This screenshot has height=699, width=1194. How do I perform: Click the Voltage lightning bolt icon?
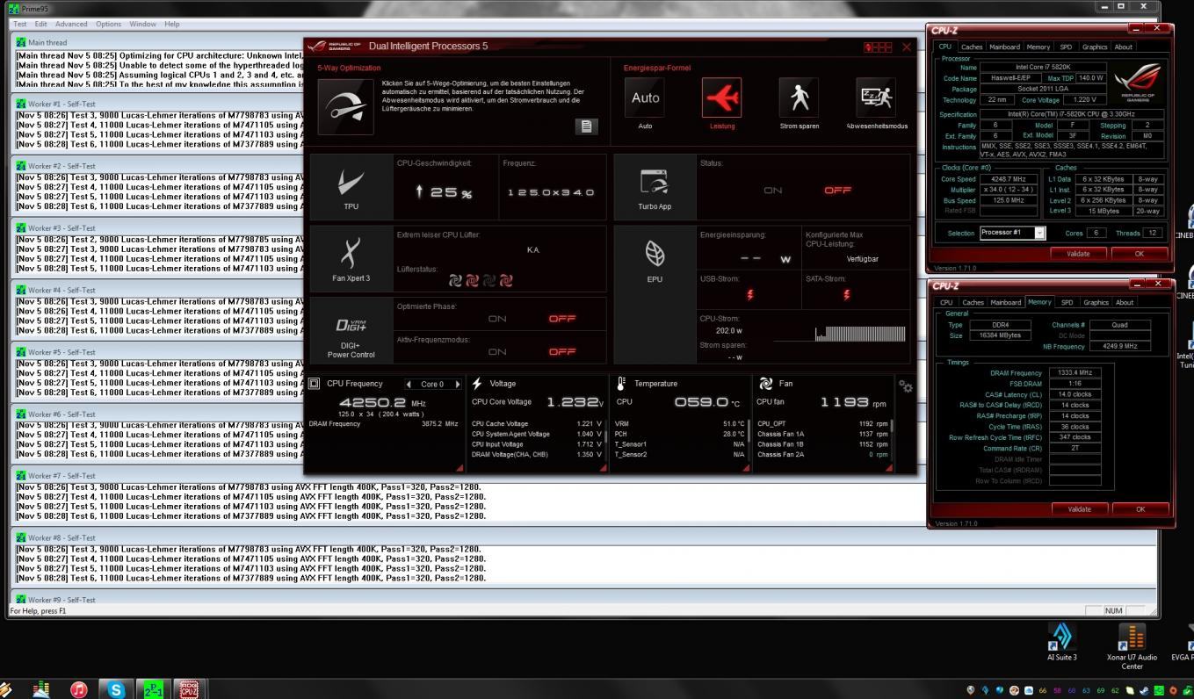[477, 384]
